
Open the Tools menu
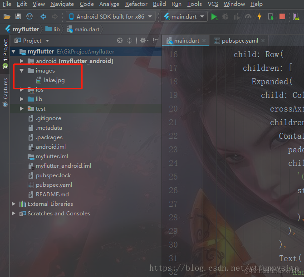click(194, 4)
